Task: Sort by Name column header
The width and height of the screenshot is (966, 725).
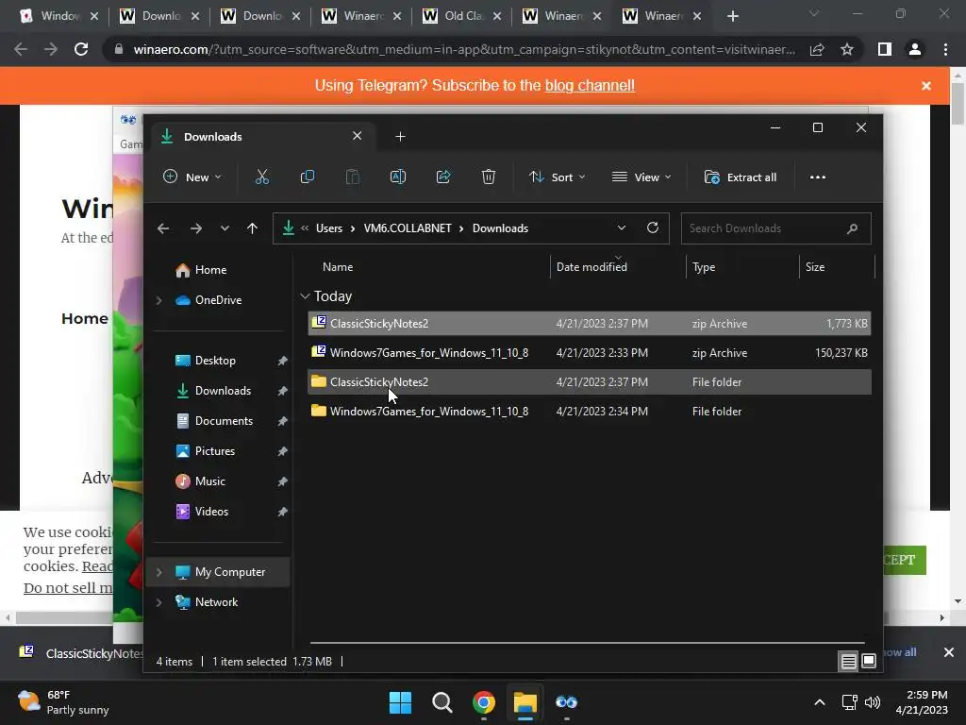Action: 338,267
